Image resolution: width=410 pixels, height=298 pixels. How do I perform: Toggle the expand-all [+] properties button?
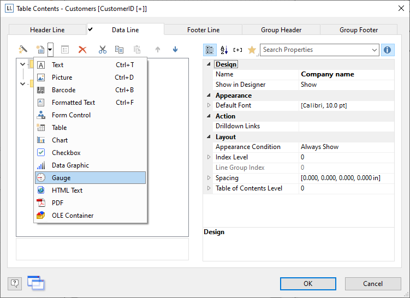point(237,50)
